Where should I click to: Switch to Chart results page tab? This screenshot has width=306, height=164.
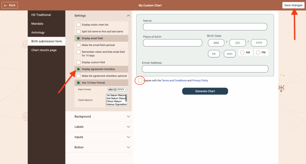(x=44, y=50)
